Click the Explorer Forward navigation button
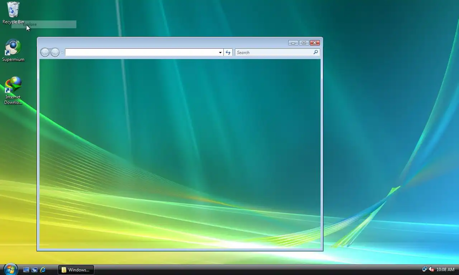 click(x=55, y=53)
